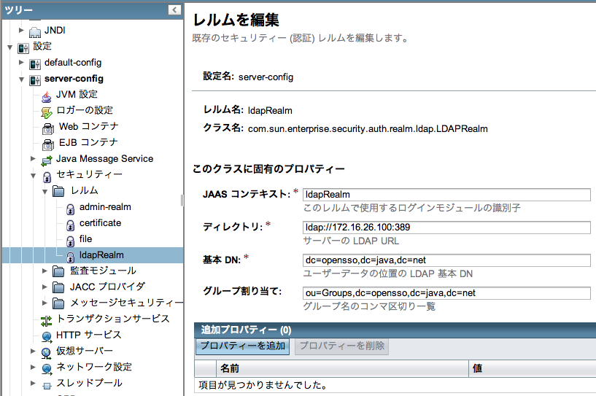
Task: Focus the ディレクトリ LDAP URL field
Action: [446, 228]
